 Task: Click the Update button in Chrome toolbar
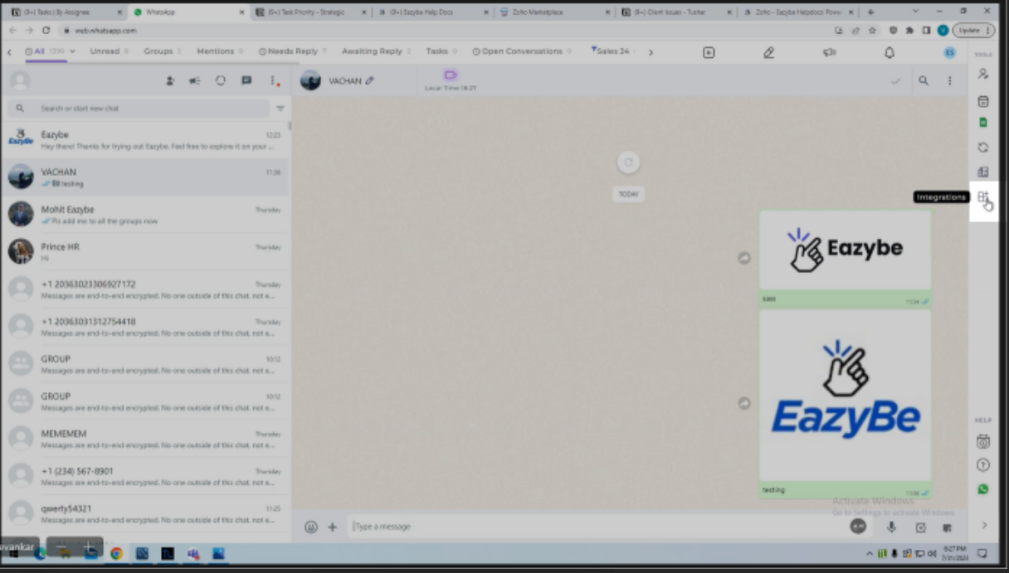coord(973,30)
